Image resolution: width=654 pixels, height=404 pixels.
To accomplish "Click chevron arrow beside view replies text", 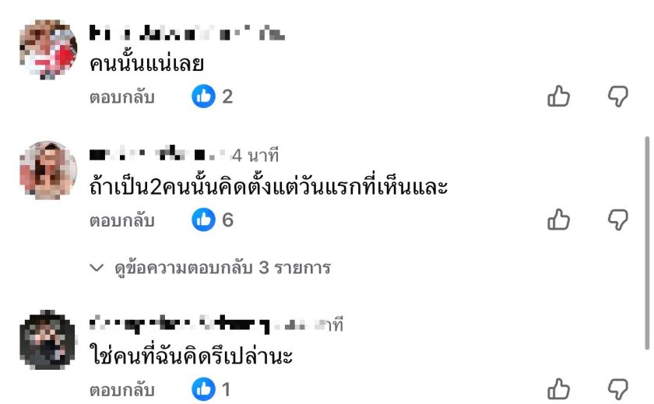I will tap(97, 267).
